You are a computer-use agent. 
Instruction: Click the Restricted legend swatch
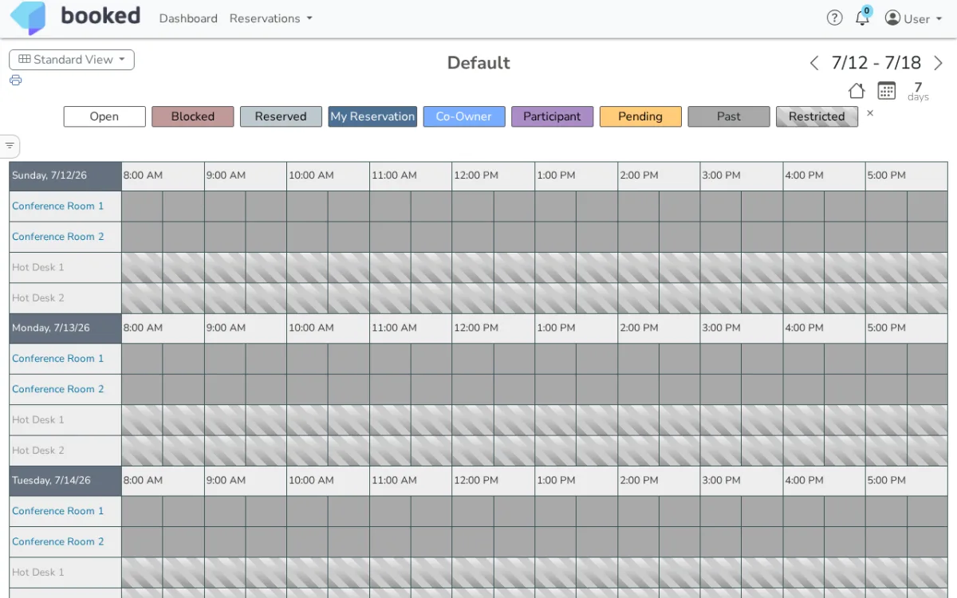pos(817,116)
